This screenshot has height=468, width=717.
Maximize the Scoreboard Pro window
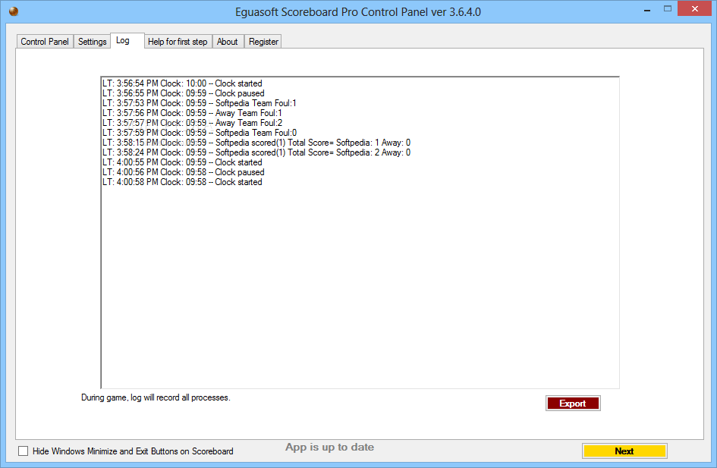[x=668, y=8]
